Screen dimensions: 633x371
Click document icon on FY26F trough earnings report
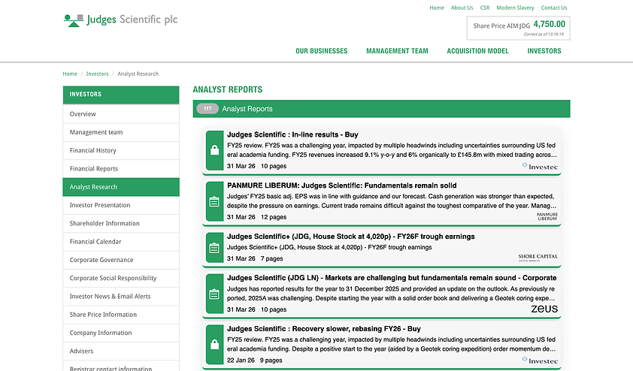(215, 248)
